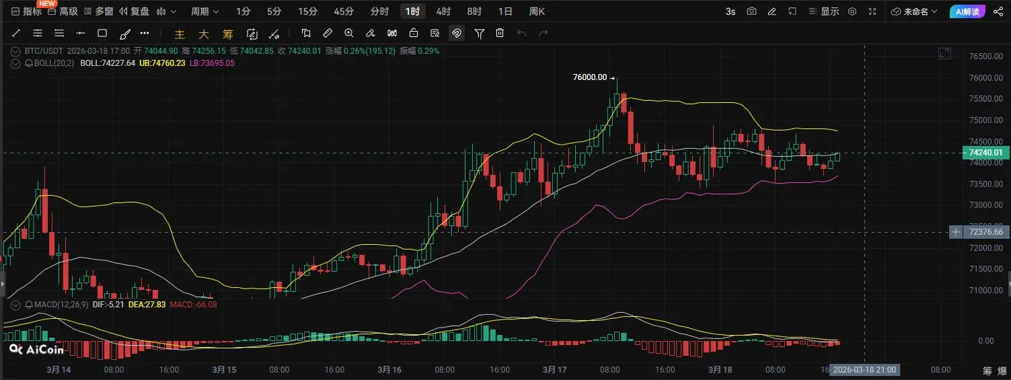The width and height of the screenshot is (1011, 380).
Task: Collapse the BTC/USDT info row chevron
Action: click(x=16, y=50)
